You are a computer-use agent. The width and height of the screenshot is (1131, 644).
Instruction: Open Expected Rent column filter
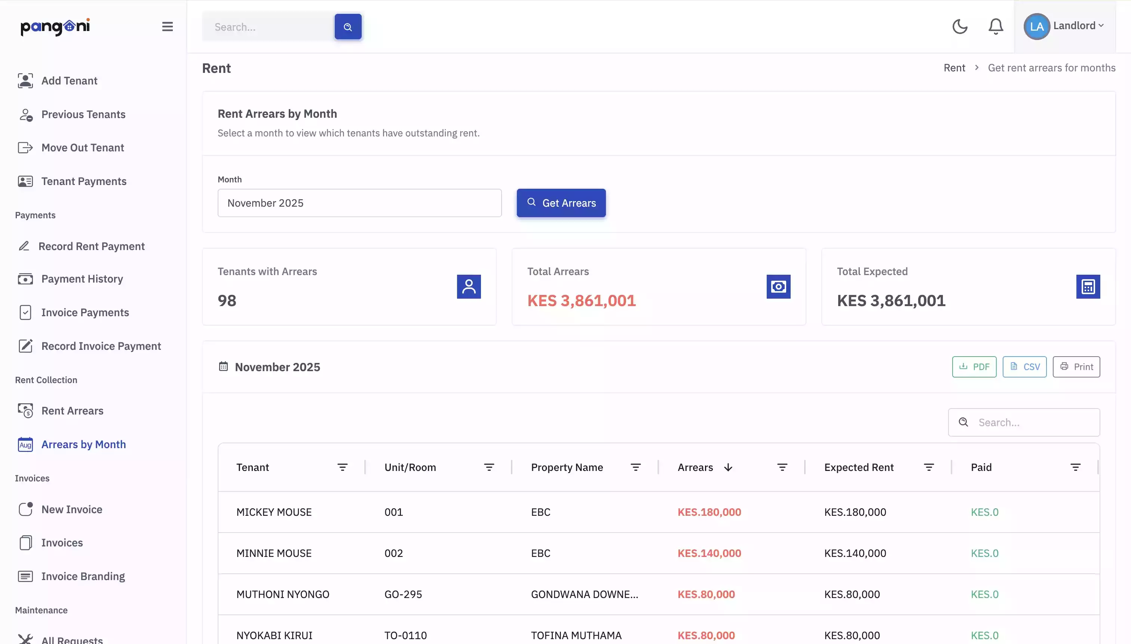[x=929, y=468]
